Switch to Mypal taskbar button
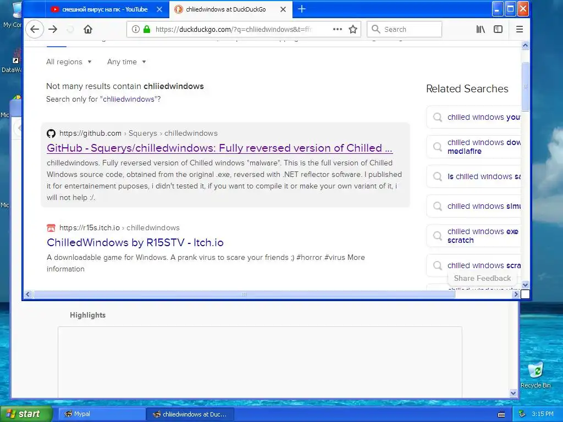The image size is (563, 422). (x=101, y=414)
